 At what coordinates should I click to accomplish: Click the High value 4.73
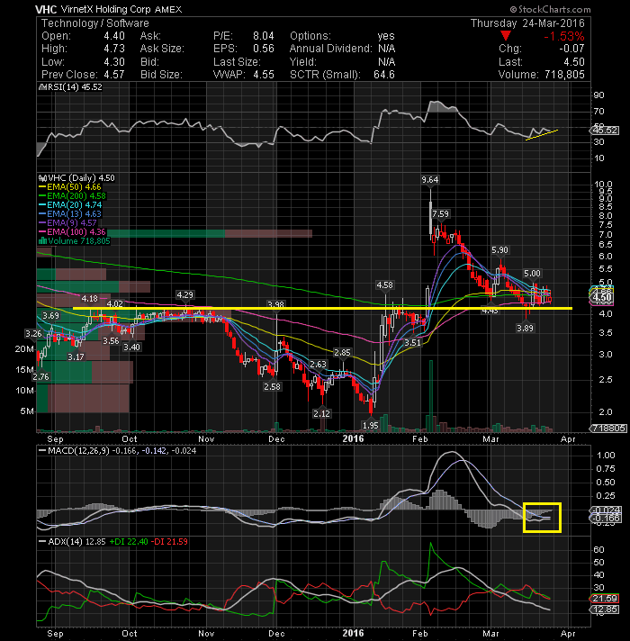tap(114, 49)
